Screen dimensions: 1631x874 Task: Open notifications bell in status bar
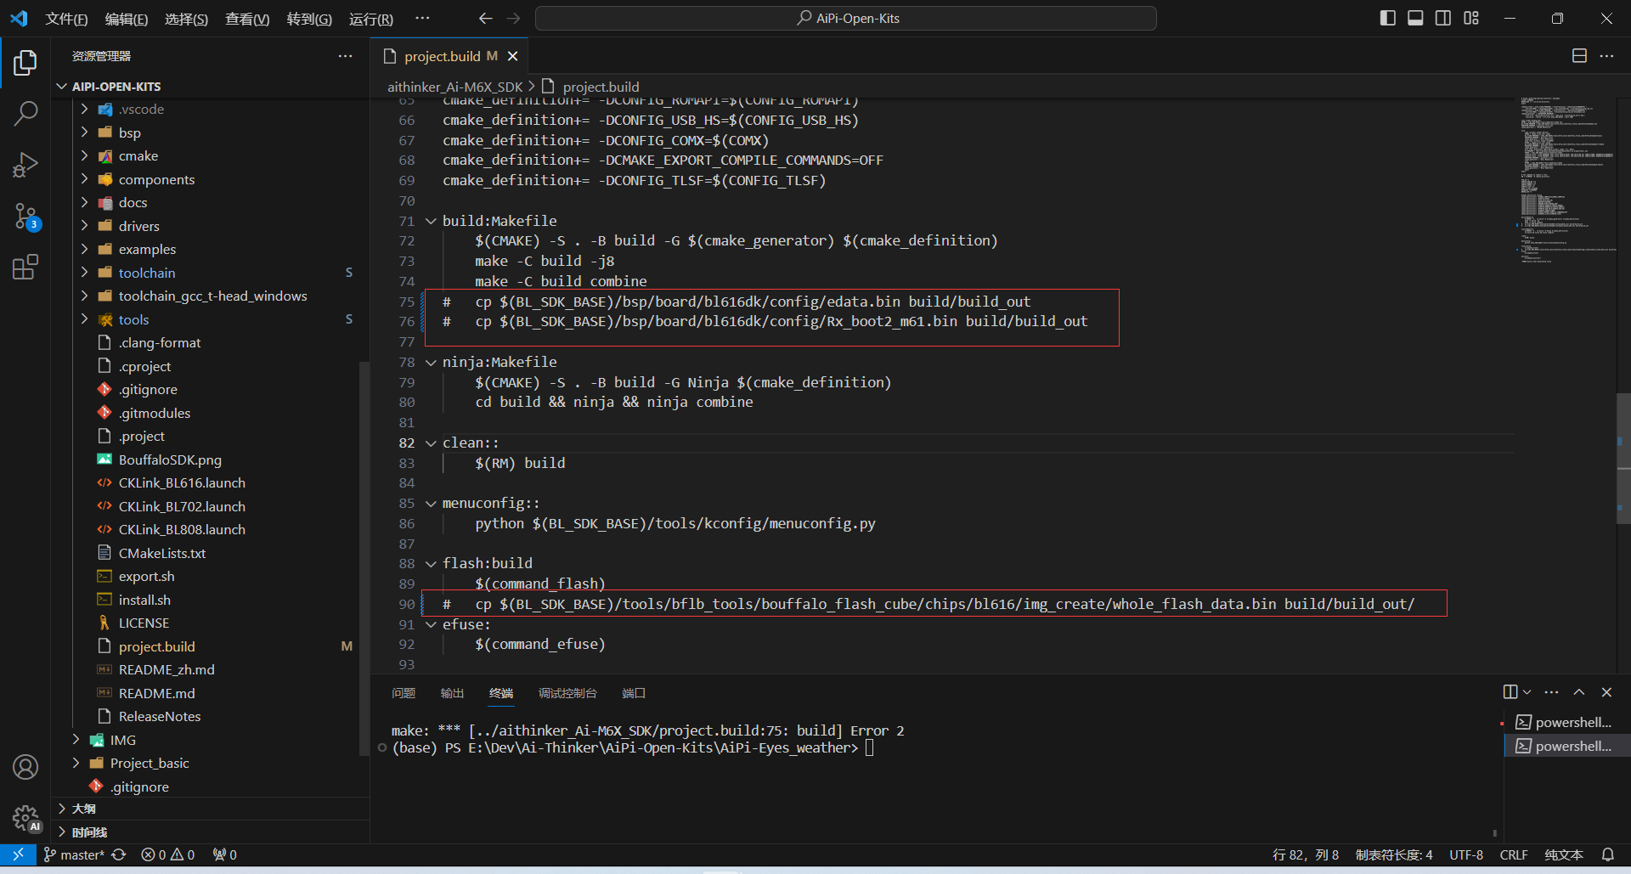tap(1608, 854)
